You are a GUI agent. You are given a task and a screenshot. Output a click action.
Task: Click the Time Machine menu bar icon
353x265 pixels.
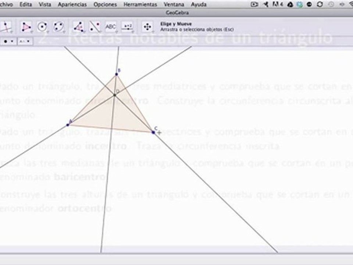[x=331, y=4]
